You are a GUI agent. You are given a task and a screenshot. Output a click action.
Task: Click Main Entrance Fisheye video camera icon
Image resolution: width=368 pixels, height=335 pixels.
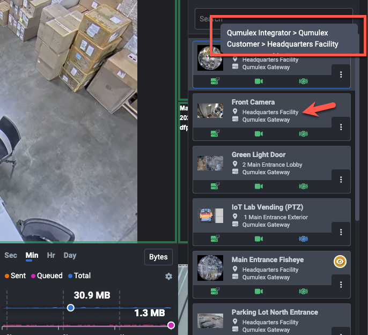tap(259, 292)
